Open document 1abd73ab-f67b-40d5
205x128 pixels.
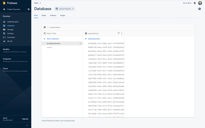pyautogui.click(x=106, y=63)
